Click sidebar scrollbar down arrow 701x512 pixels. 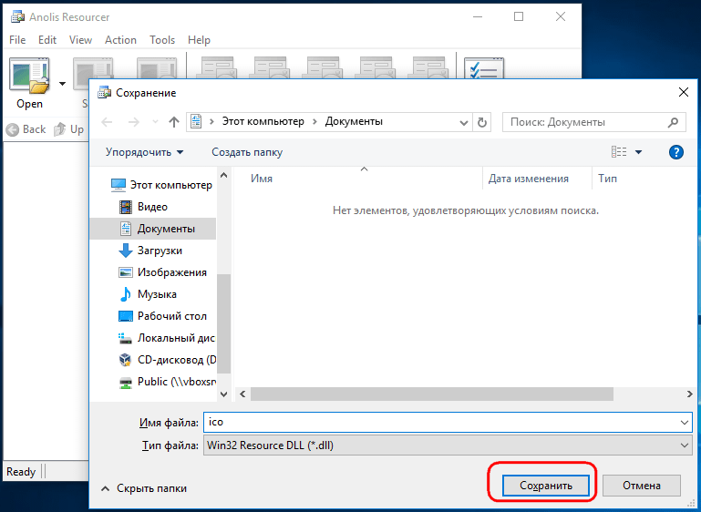point(224,394)
